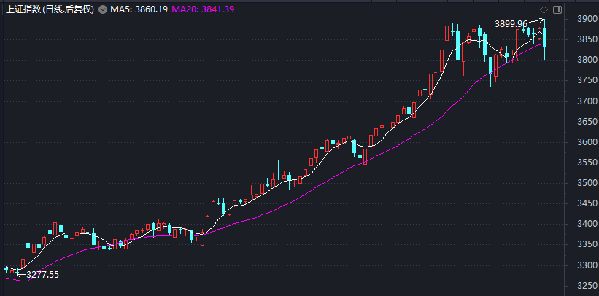Click the 3700 price axis label
This screenshot has width=599, height=296.
pos(587,101)
